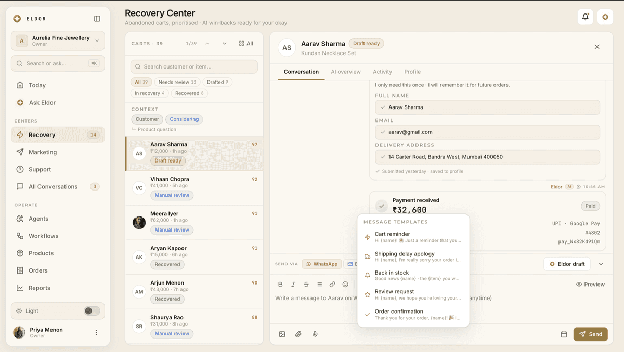Screen dimensions: 624x352
Task: Attach a file with paperclip
Action: [x=298, y=334]
